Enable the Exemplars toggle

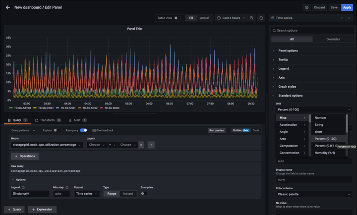(x=143, y=194)
